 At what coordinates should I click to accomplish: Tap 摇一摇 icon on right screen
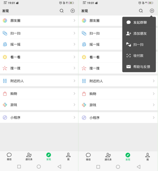(x=84, y=44)
